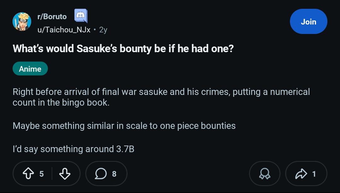340x193 pixels.
Task: View the u/Taichou_NJx profile
Action: [x=64, y=30]
